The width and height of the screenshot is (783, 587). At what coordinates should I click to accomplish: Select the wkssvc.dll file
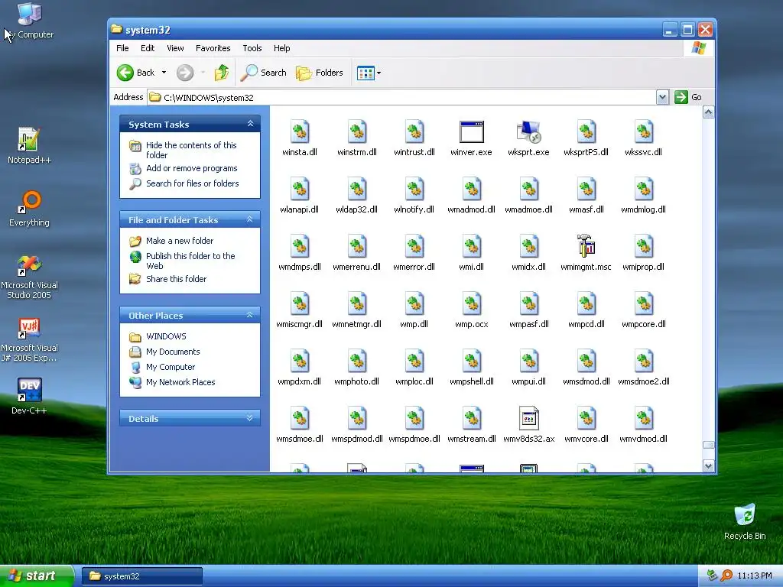click(x=643, y=139)
